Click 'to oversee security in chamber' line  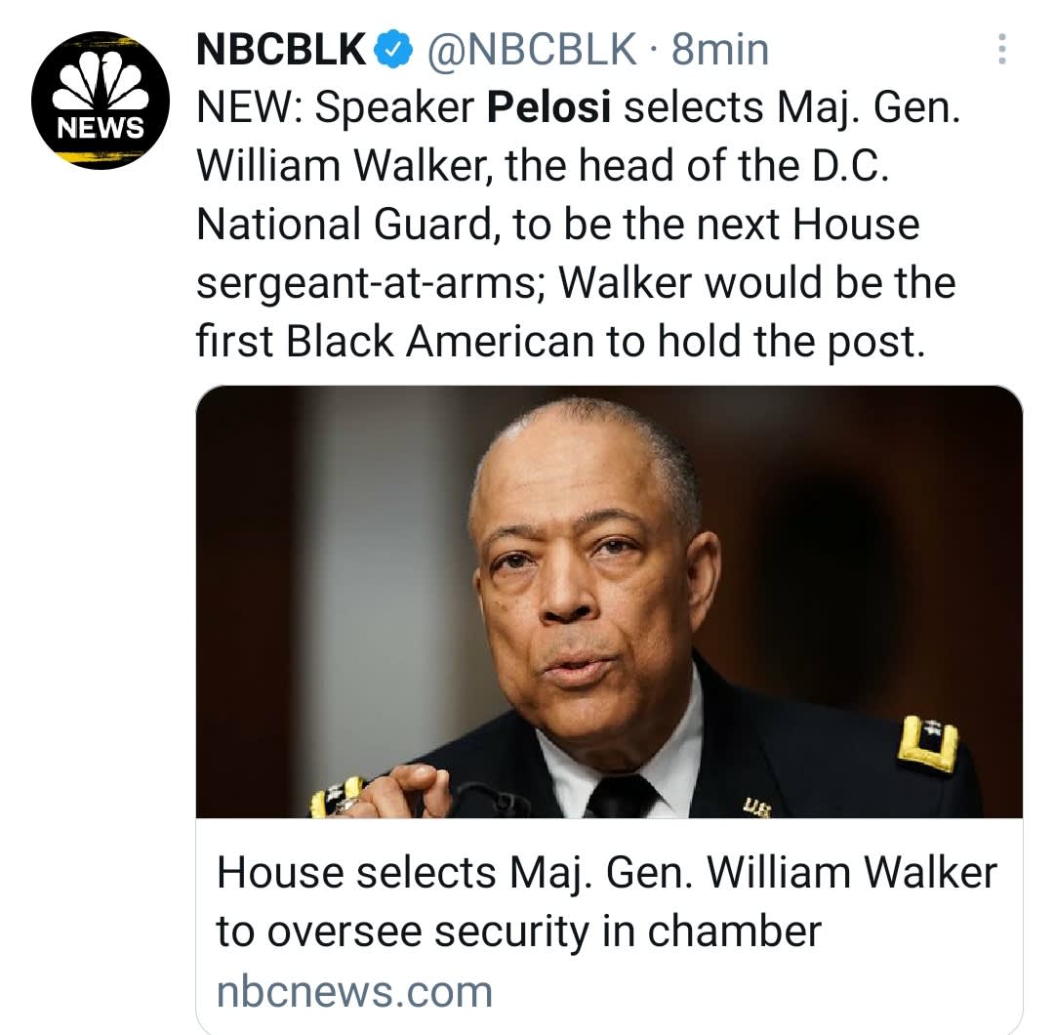click(518, 930)
